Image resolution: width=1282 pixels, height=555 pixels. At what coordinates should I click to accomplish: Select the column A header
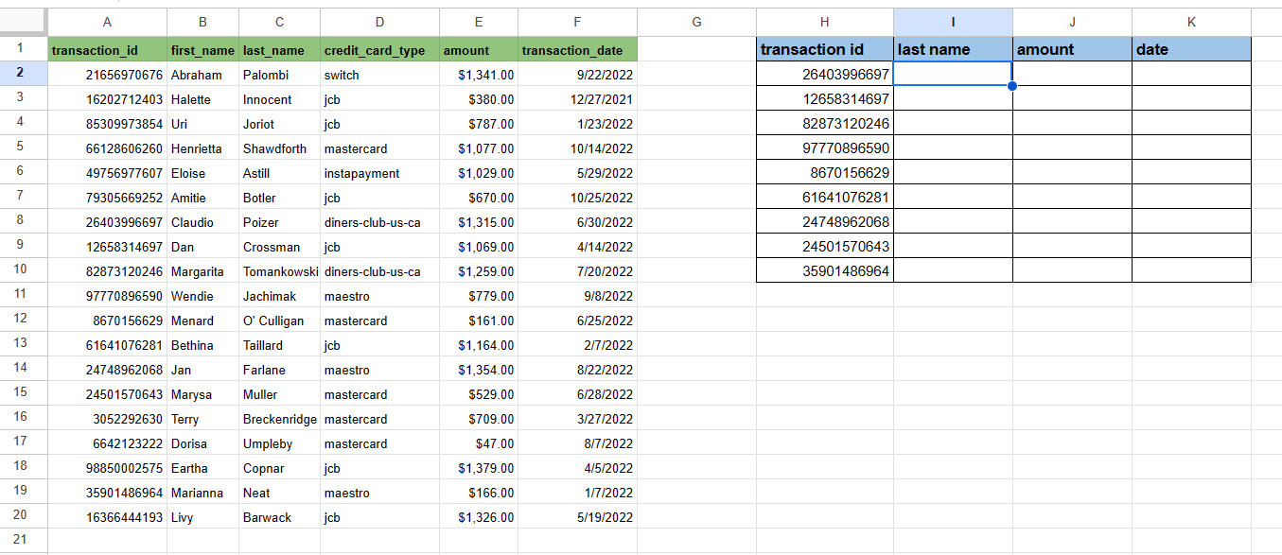click(107, 22)
